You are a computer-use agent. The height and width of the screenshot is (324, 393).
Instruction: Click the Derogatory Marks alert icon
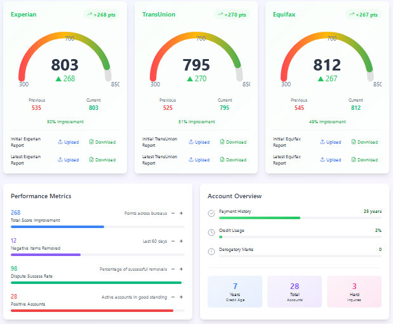tap(211, 252)
